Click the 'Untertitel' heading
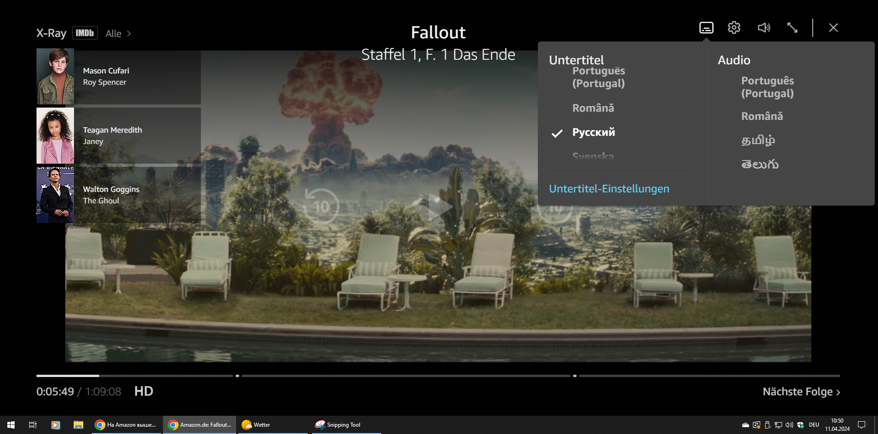Image resolution: width=878 pixels, height=434 pixels. tap(576, 60)
